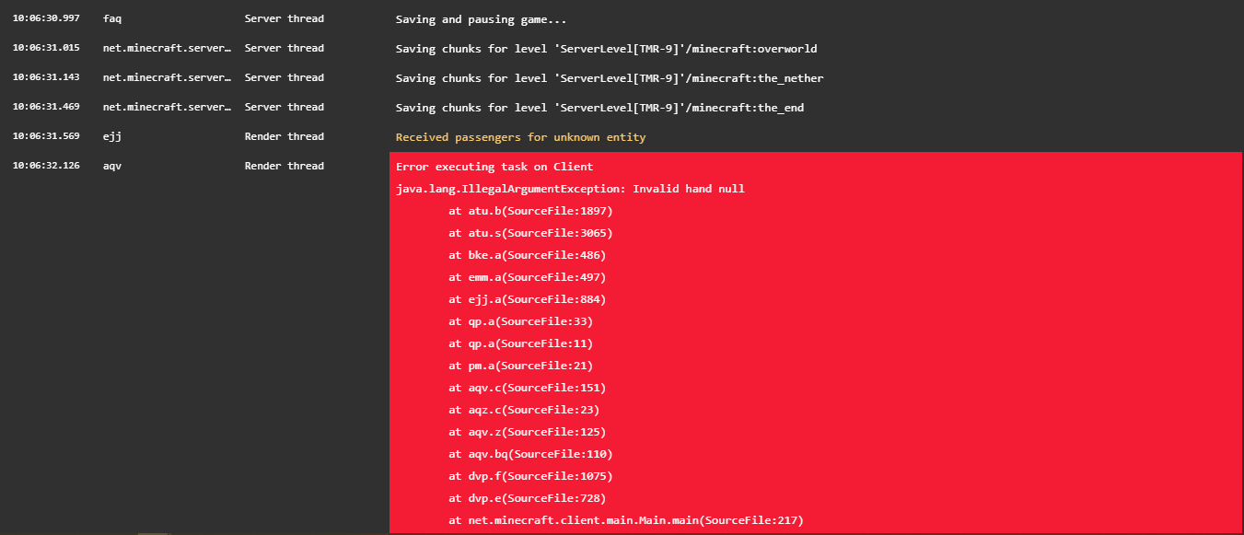Click the 'faq' logger name
The height and width of the screenshot is (535, 1244).
[112, 18]
